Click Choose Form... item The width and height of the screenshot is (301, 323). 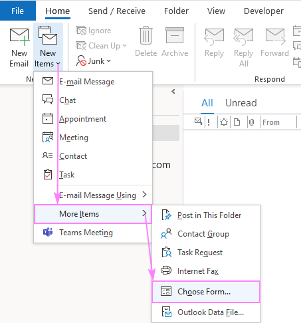[206, 292]
